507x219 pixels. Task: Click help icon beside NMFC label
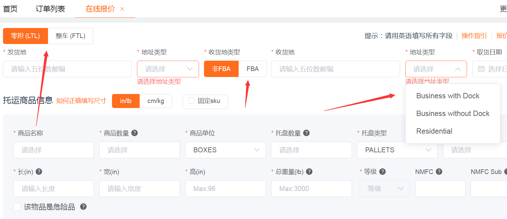[439, 172]
